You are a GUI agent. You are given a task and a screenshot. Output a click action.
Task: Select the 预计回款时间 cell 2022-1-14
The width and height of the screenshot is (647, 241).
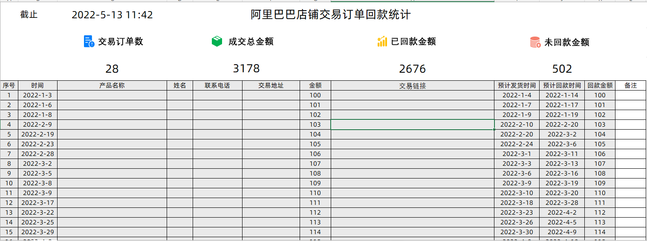[x=562, y=95]
